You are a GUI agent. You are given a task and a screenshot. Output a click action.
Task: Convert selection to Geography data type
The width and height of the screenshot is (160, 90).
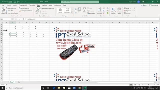click(x=67, y=10)
